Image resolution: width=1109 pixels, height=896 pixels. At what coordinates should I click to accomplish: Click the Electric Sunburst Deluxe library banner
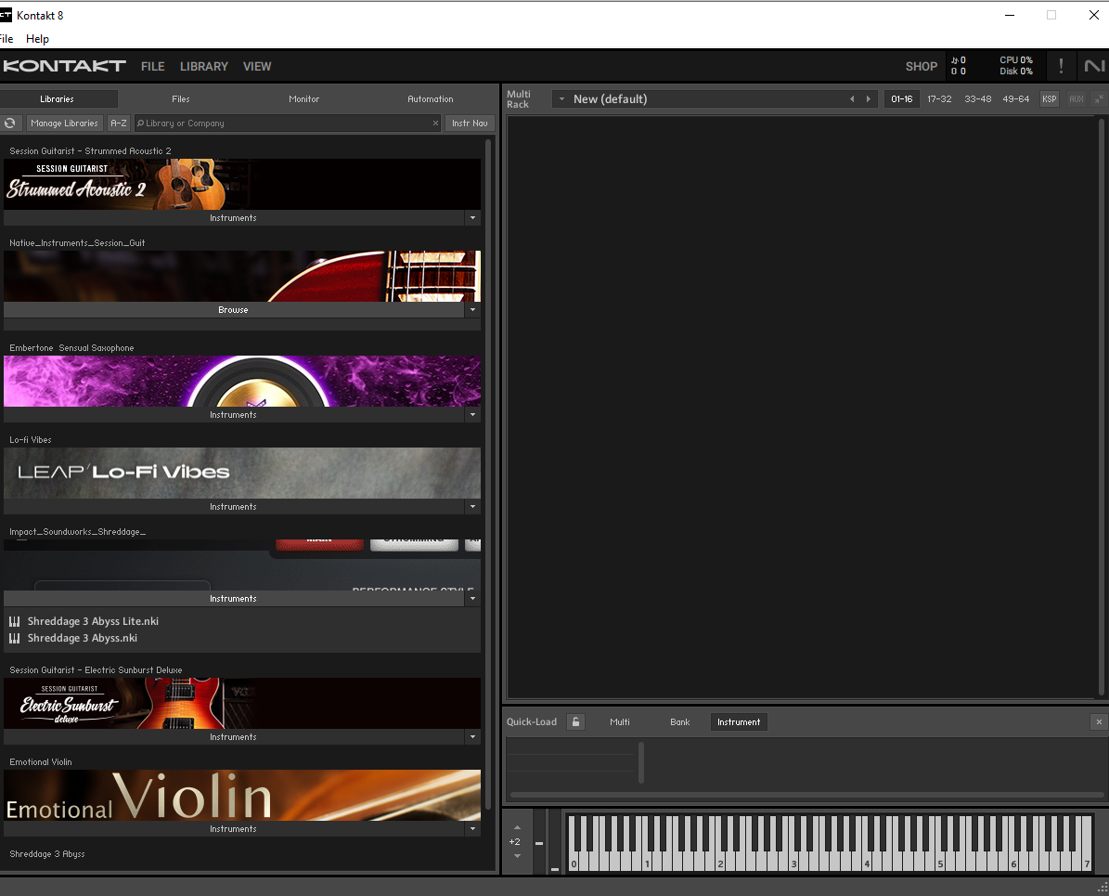(242, 704)
